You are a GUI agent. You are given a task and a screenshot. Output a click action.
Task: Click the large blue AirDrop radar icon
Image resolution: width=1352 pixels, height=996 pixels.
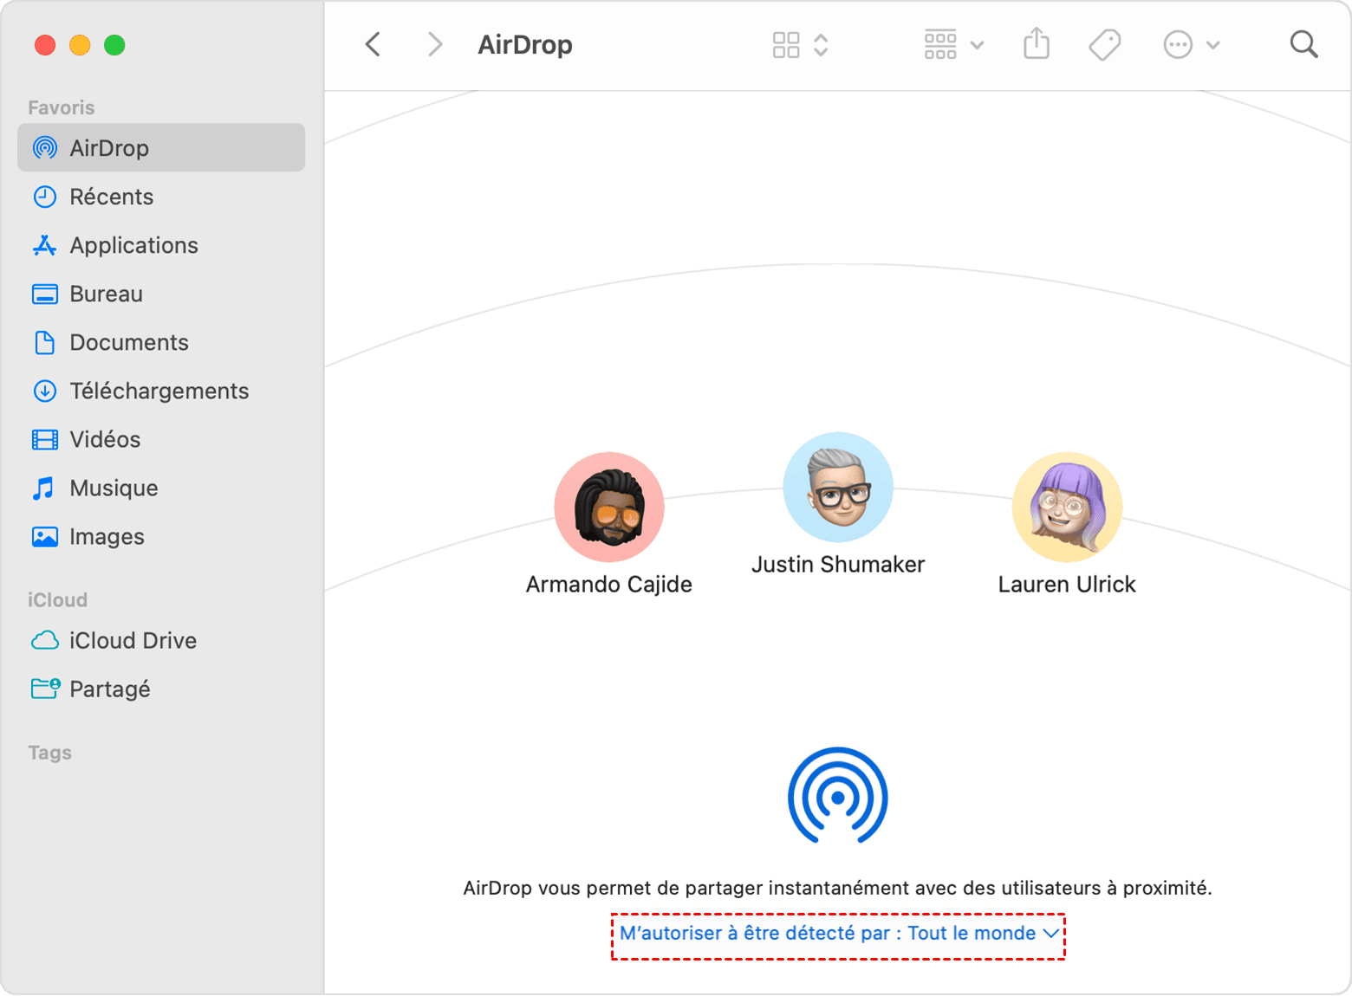(838, 795)
